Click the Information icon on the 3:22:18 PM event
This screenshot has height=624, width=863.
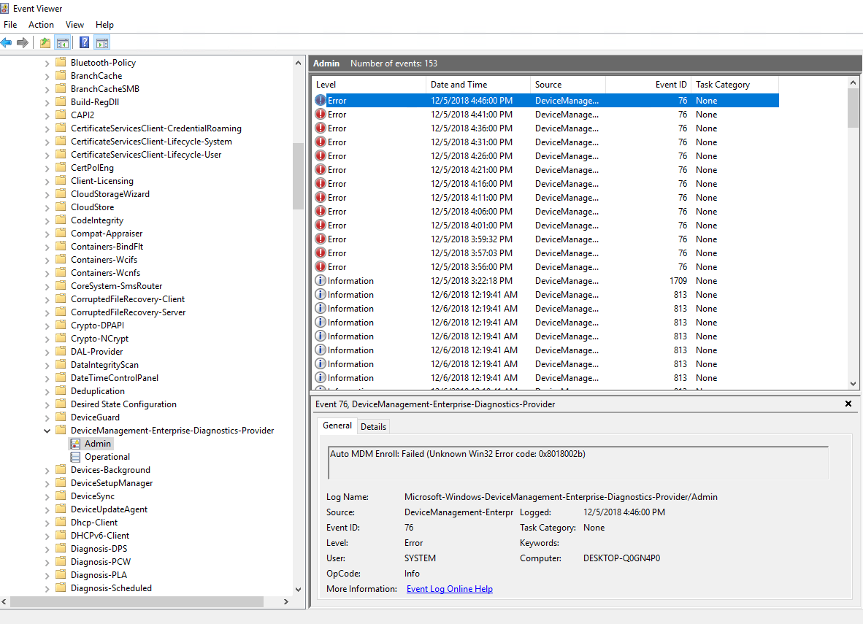pyautogui.click(x=321, y=280)
